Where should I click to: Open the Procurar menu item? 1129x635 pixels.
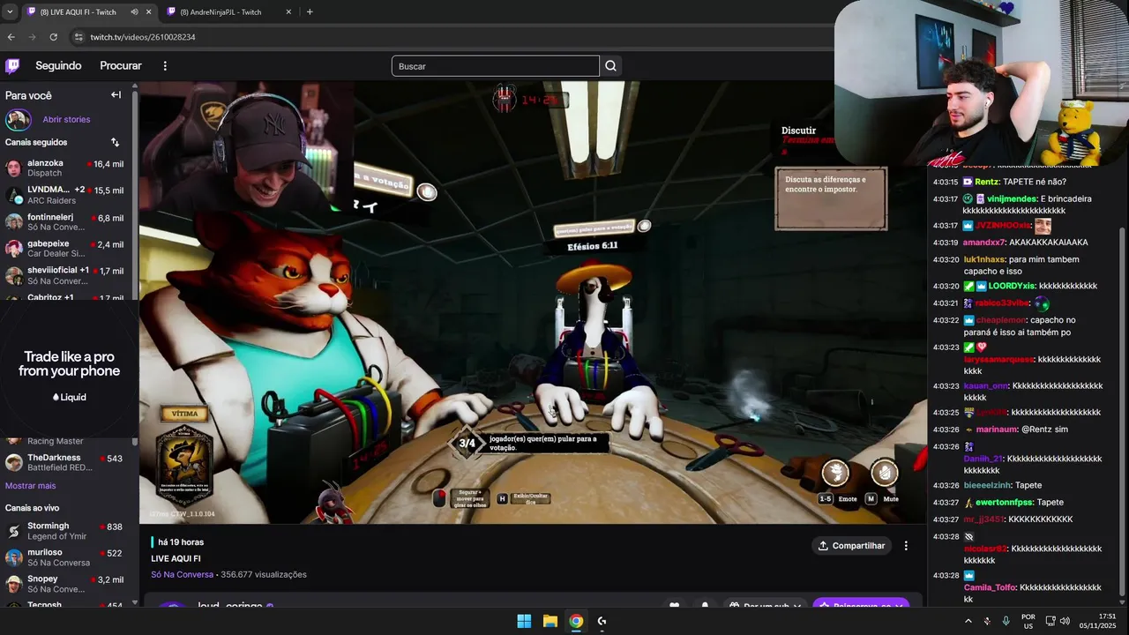point(121,66)
